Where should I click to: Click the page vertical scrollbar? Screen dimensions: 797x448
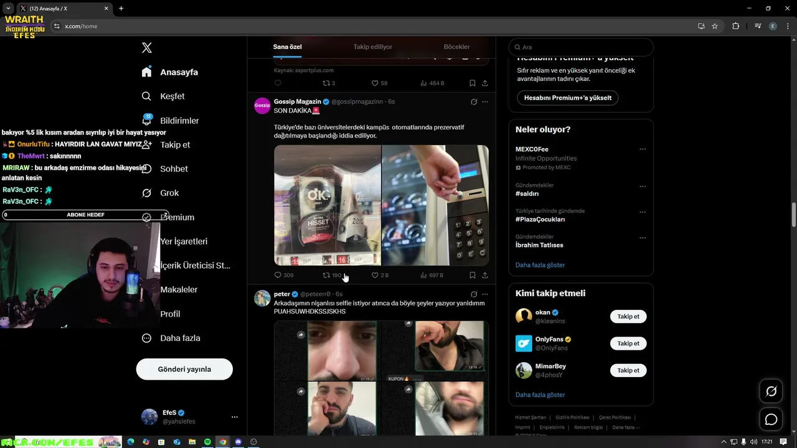point(793,215)
